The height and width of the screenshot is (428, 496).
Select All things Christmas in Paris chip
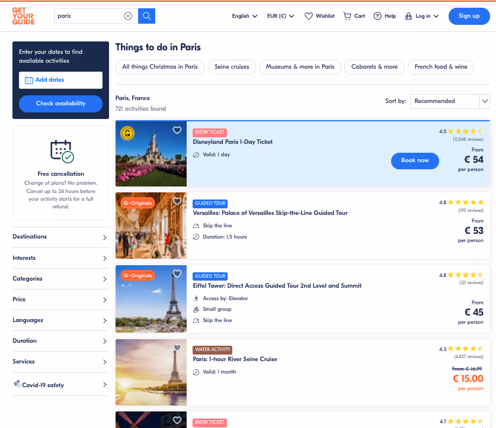click(160, 67)
